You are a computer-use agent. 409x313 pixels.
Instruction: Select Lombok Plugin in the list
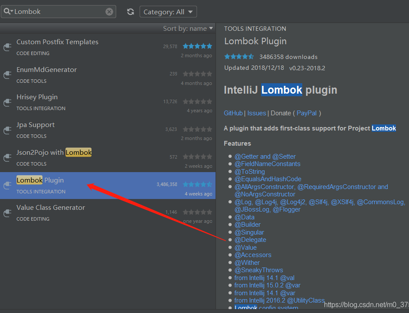point(40,180)
